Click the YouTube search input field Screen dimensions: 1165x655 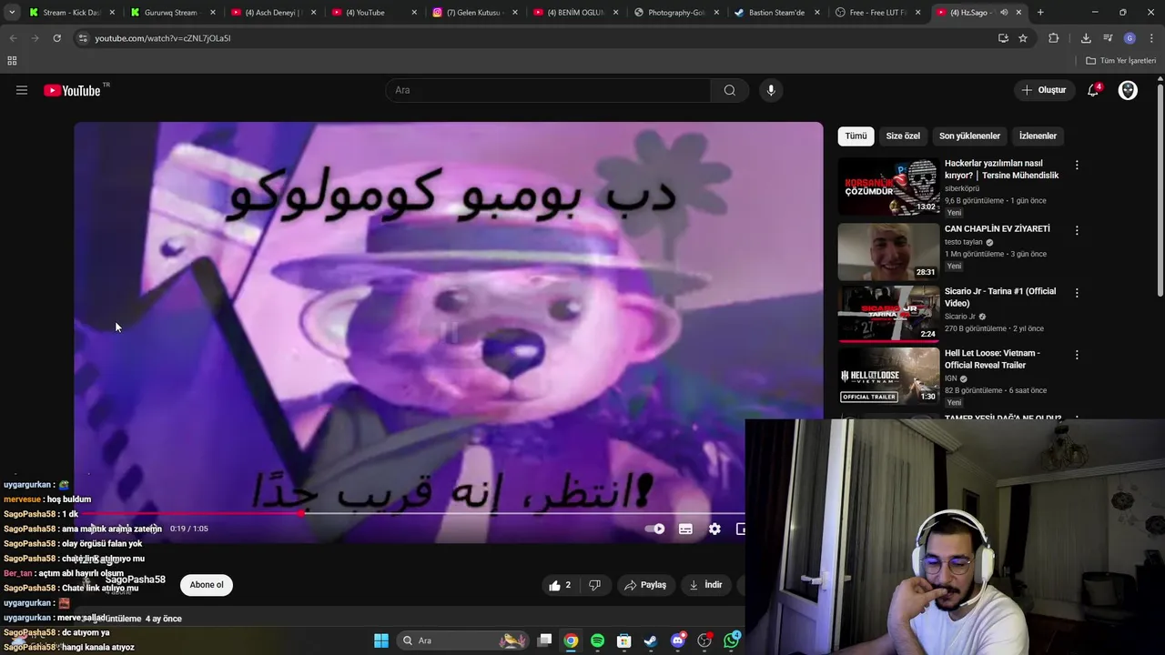(x=548, y=90)
